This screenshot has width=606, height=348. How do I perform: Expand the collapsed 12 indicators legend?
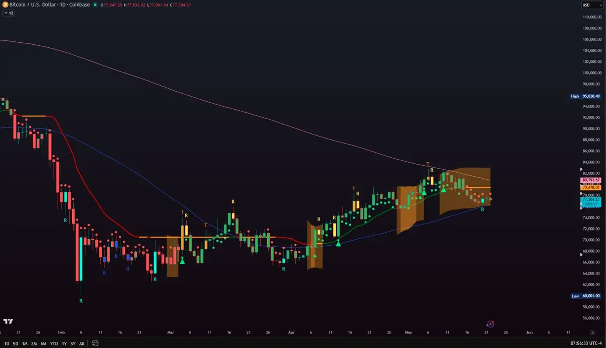[8, 13]
